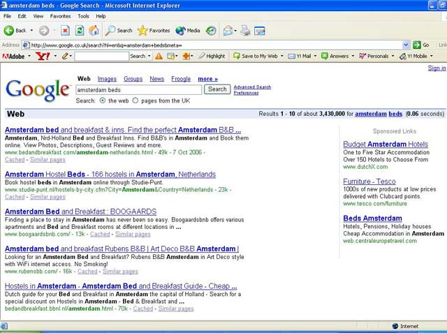The image size is (447, 333).
Task: Open the View menu
Action: click(38, 16)
